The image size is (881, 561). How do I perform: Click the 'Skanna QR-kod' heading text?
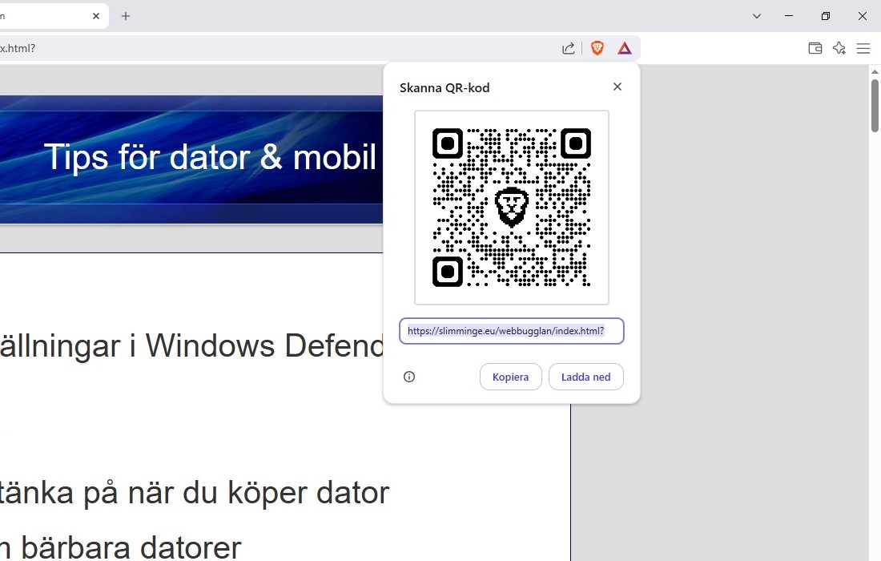click(445, 87)
